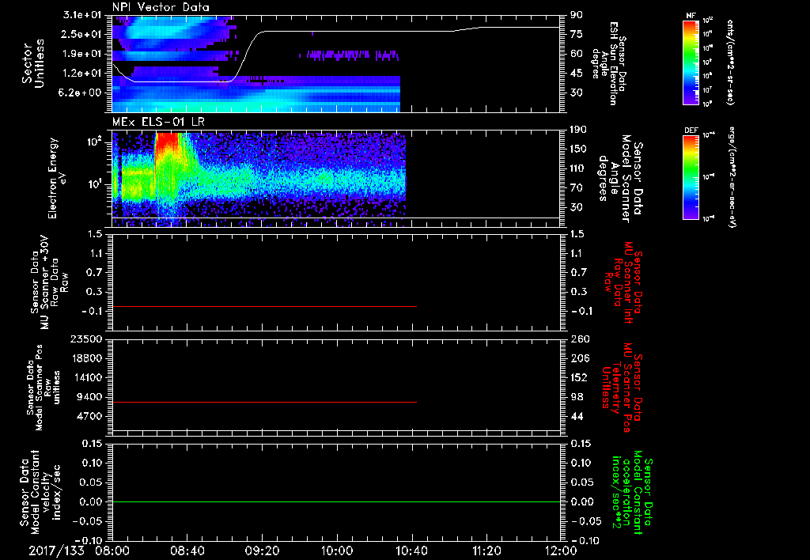Click the MEx ELS-01 LR panel title
This screenshot has width=810, height=560.
click(158, 123)
